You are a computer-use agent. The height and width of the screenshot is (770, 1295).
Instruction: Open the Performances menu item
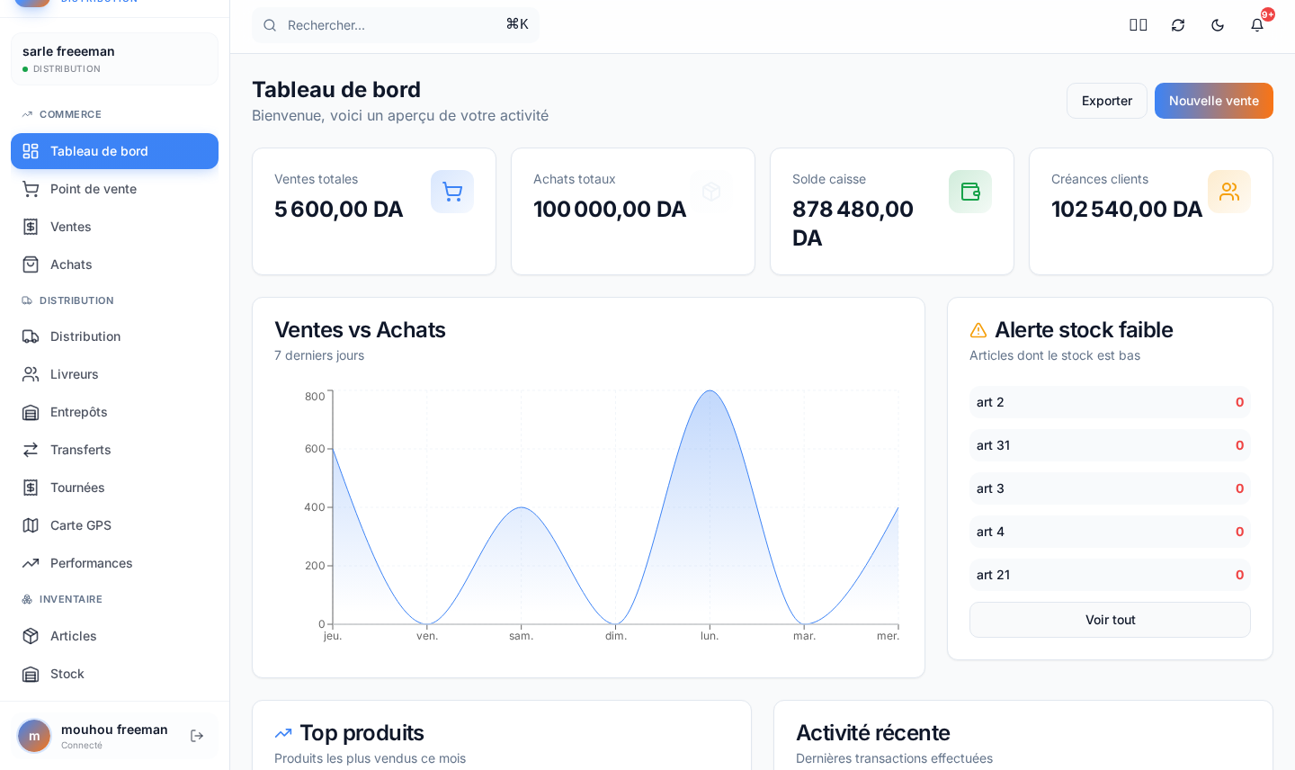(x=114, y=563)
